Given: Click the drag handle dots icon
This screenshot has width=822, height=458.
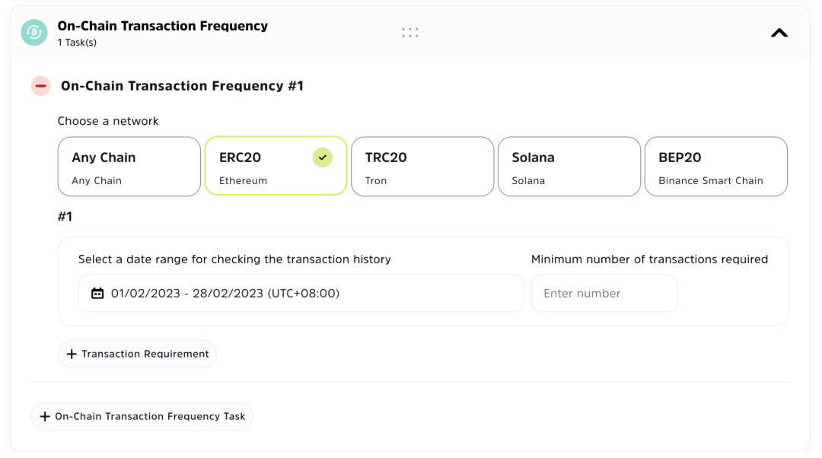Looking at the screenshot, I should [410, 33].
